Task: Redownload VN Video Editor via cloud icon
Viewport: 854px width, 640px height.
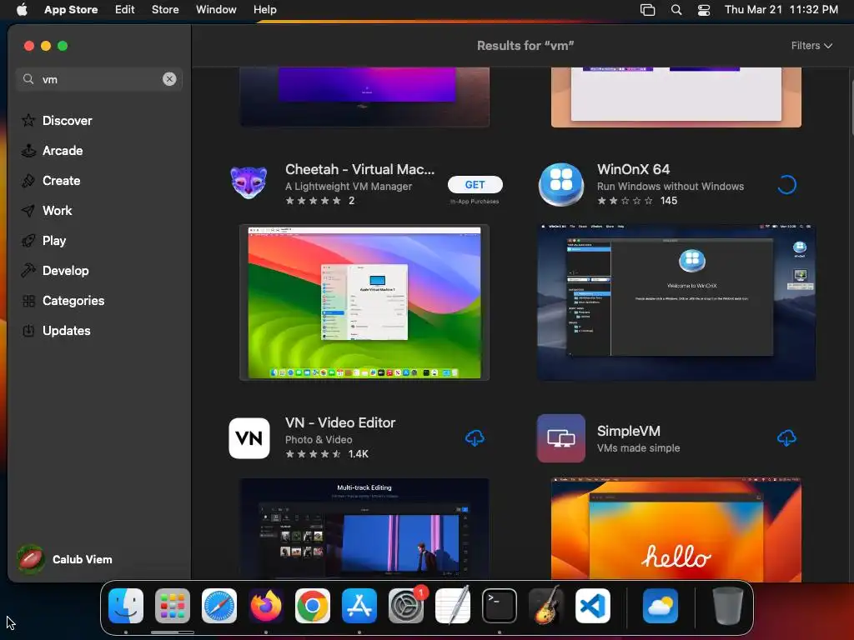Action: [x=475, y=438]
